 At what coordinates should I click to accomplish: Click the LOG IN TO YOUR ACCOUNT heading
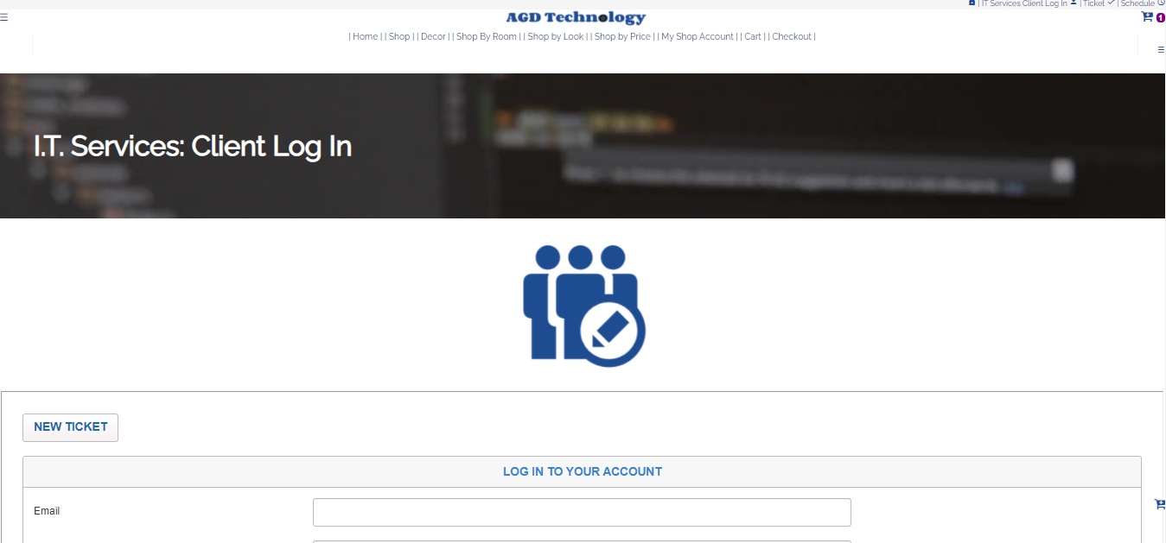click(x=583, y=471)
